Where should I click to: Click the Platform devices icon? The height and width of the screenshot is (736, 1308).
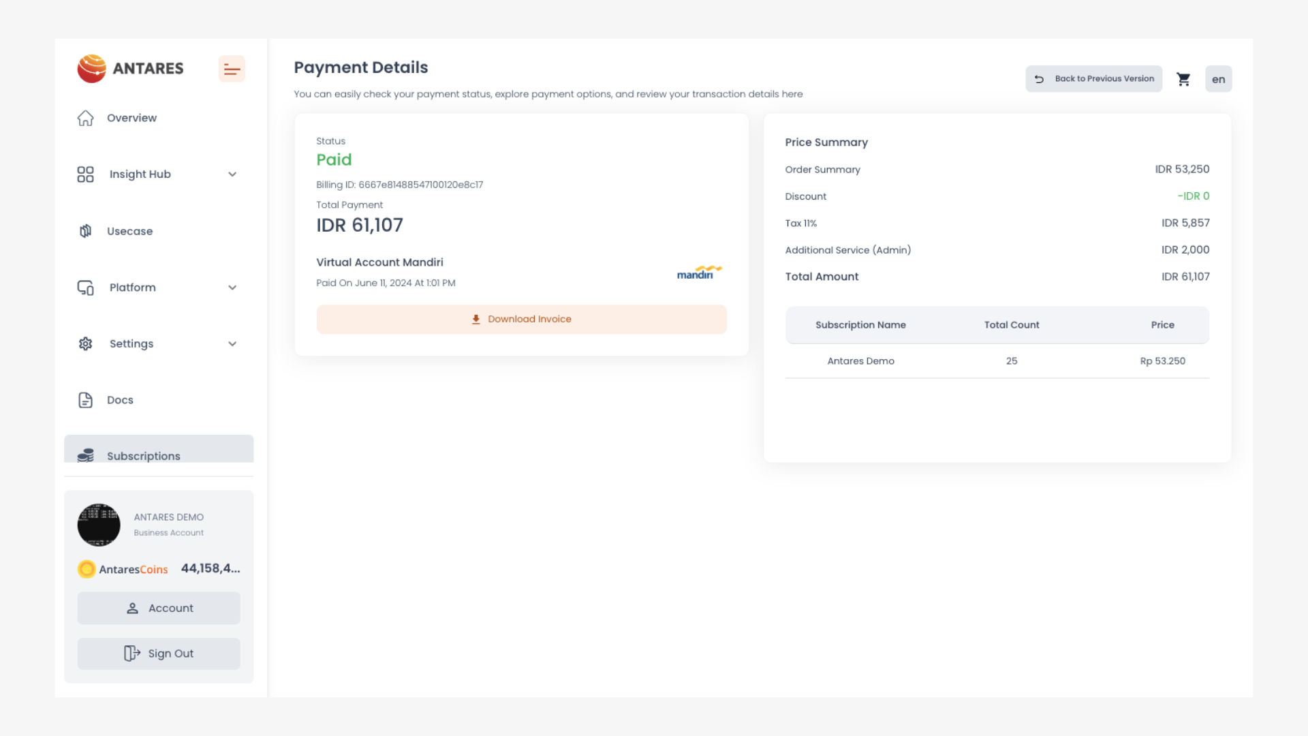click(85, 288)
